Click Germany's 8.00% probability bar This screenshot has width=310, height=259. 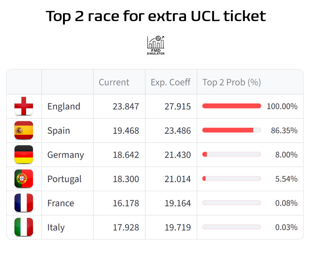pyautogui.click(x=232, y=155)
